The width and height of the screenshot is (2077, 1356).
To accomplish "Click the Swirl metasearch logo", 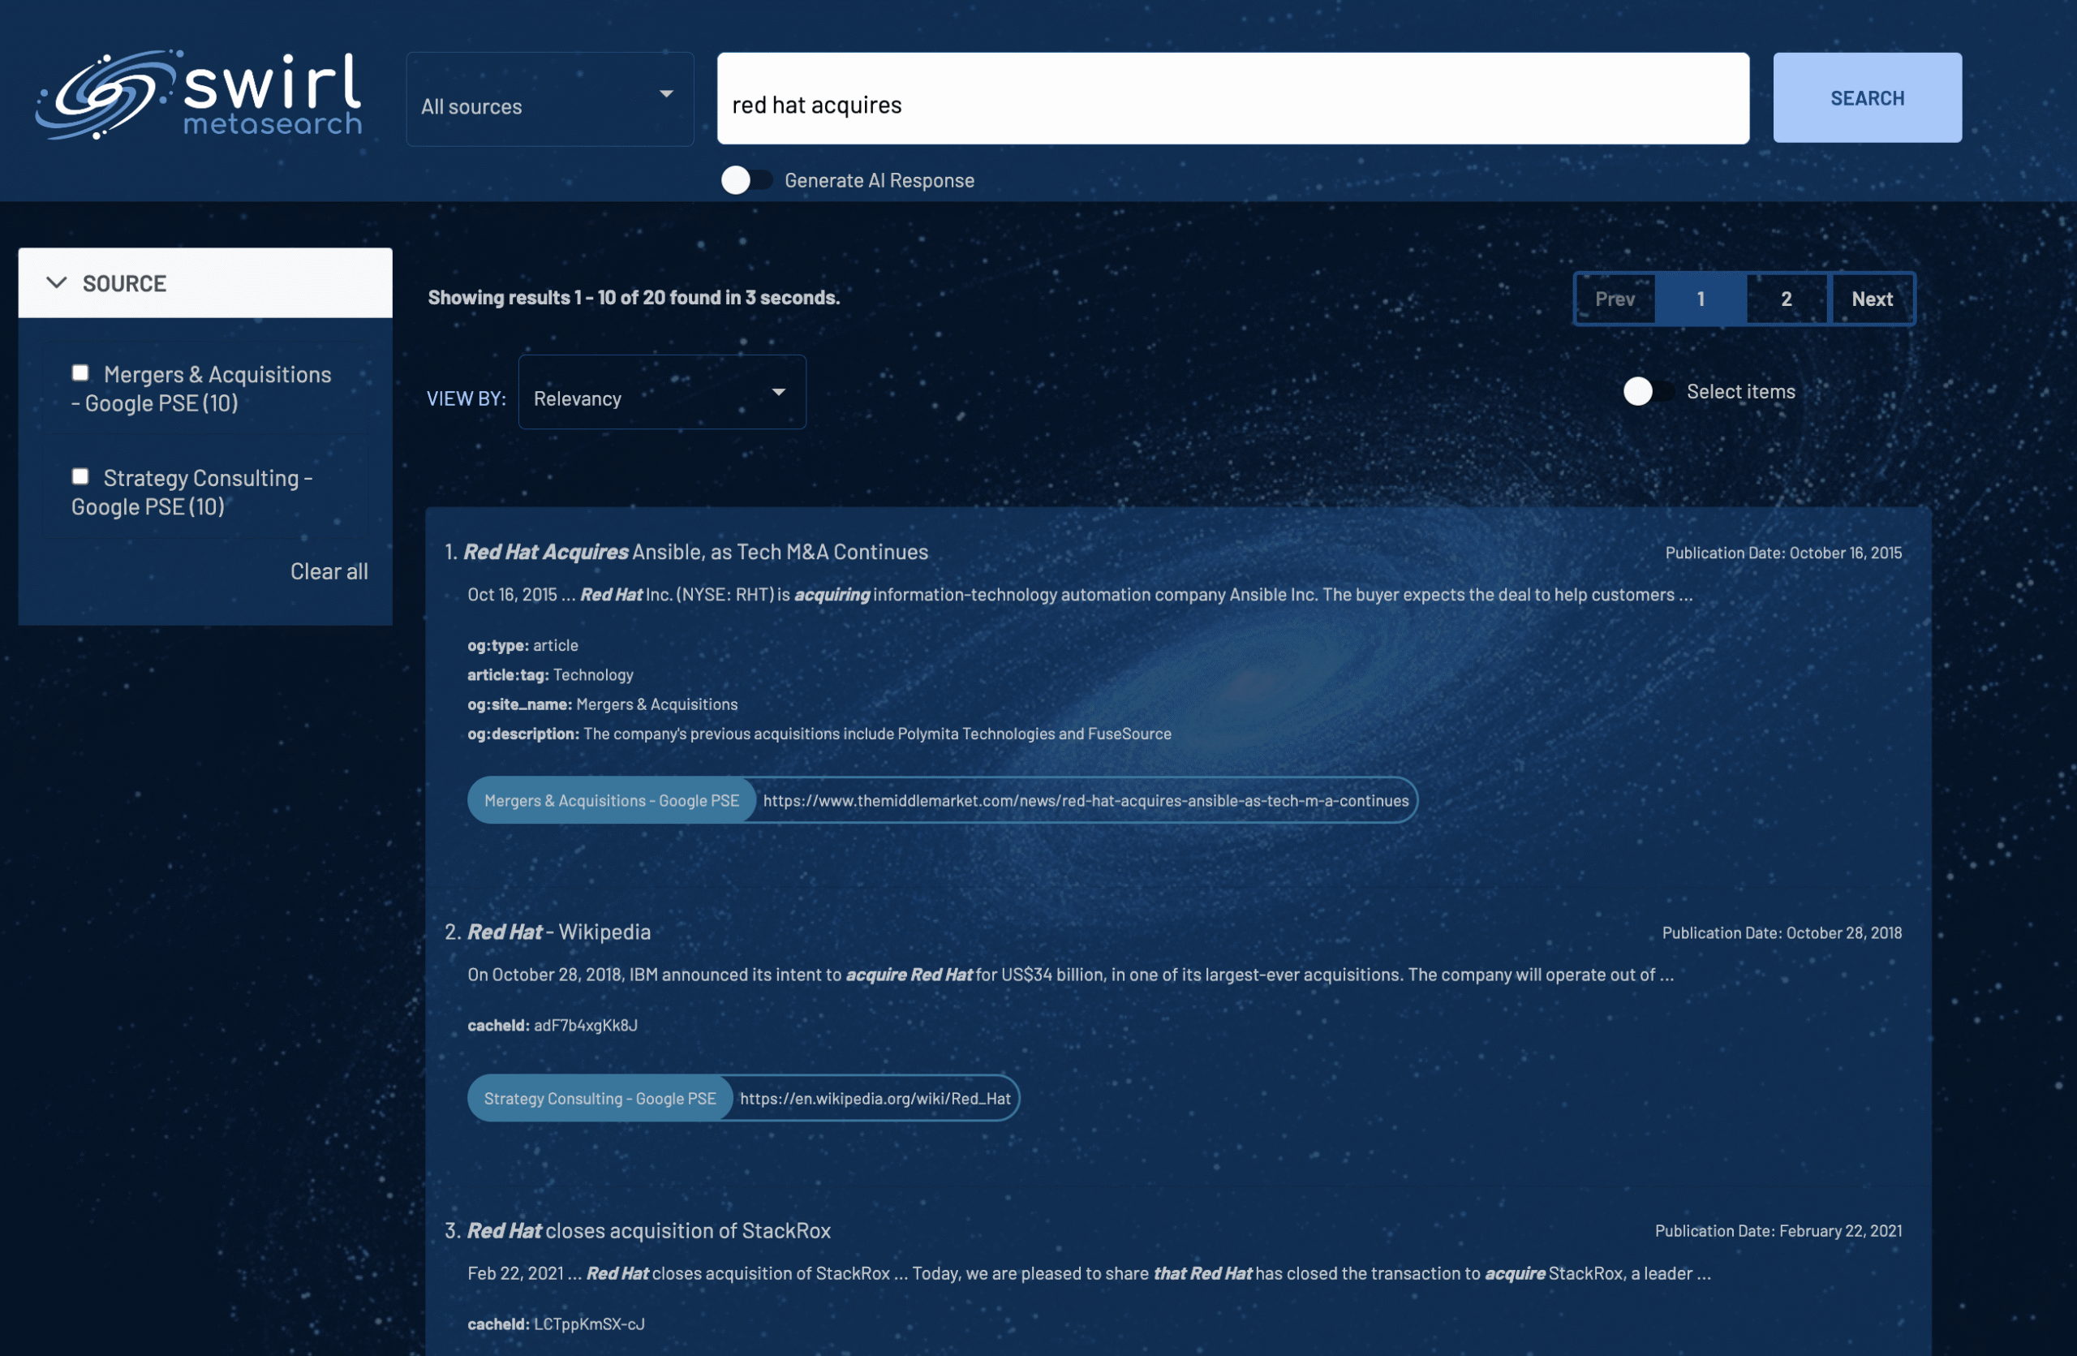I will tap(199, 95).
